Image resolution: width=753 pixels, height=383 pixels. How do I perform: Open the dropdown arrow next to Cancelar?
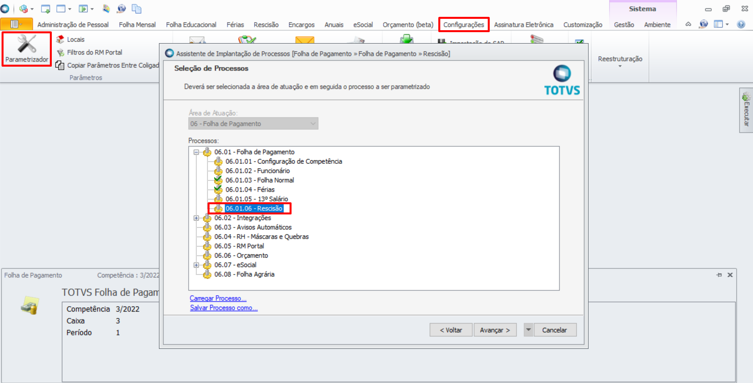[x=529, y=330]
